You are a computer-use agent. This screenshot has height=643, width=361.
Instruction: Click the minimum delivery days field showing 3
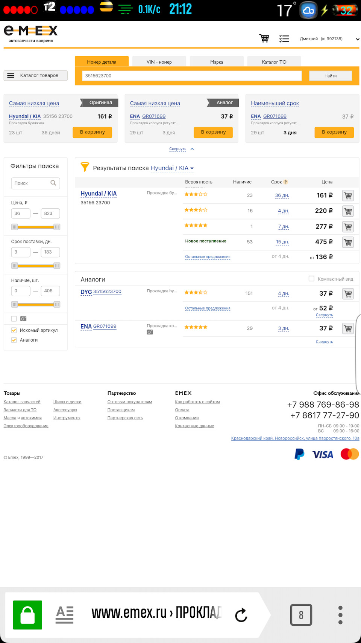click(21, 252)
